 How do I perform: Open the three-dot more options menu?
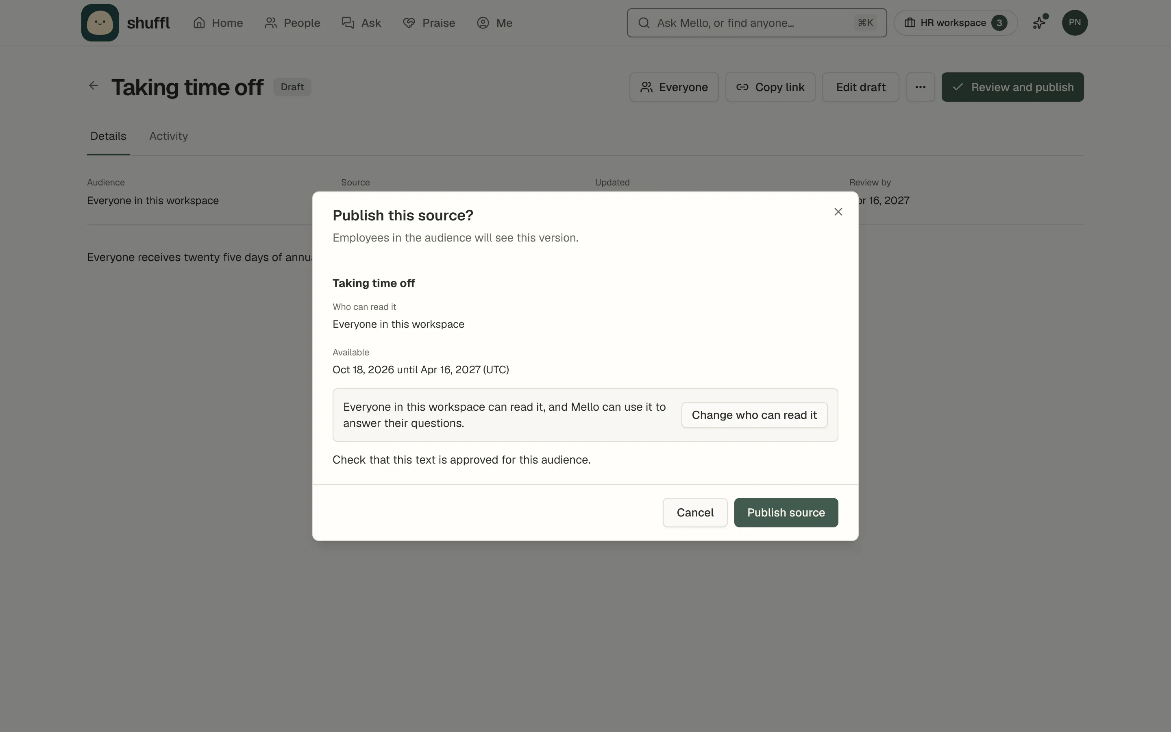tap(920, 87)
